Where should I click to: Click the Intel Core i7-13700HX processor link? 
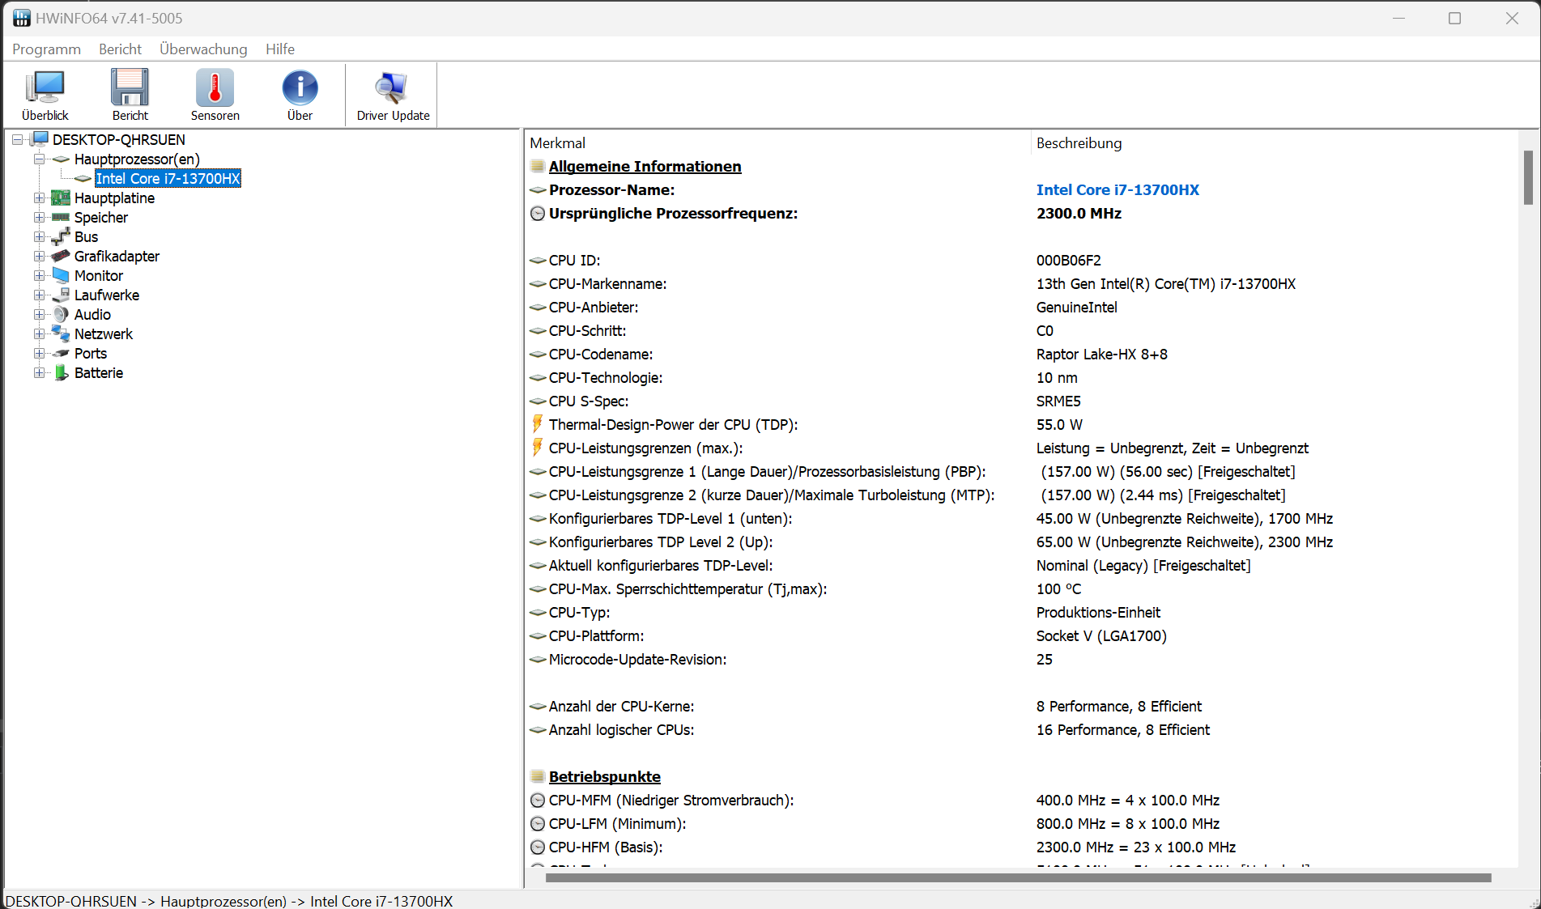1117,190
